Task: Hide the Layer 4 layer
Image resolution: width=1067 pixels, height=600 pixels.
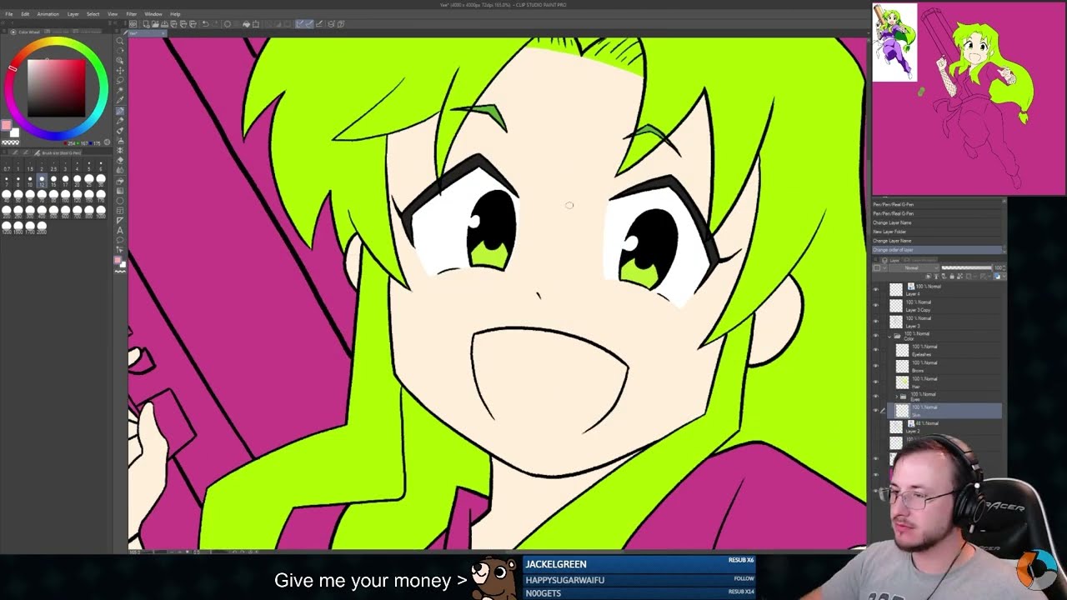Action: click(875, 289)
